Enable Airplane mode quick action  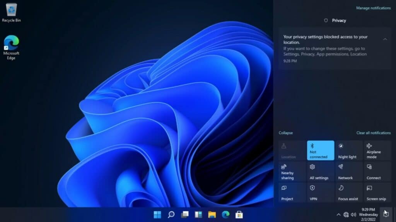click(x=377, y=151)
